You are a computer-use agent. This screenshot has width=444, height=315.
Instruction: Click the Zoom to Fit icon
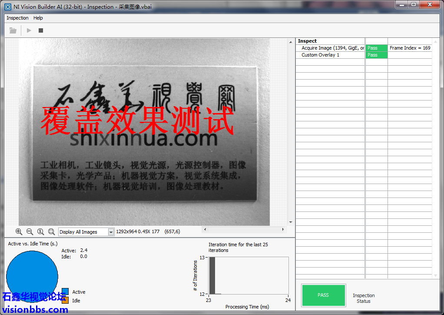pos(51,232)
